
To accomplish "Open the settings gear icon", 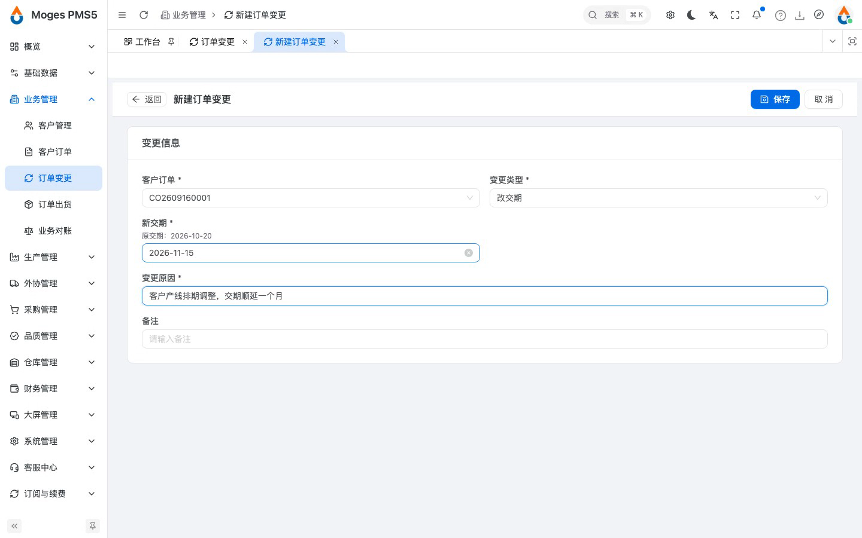I will 670,15.
